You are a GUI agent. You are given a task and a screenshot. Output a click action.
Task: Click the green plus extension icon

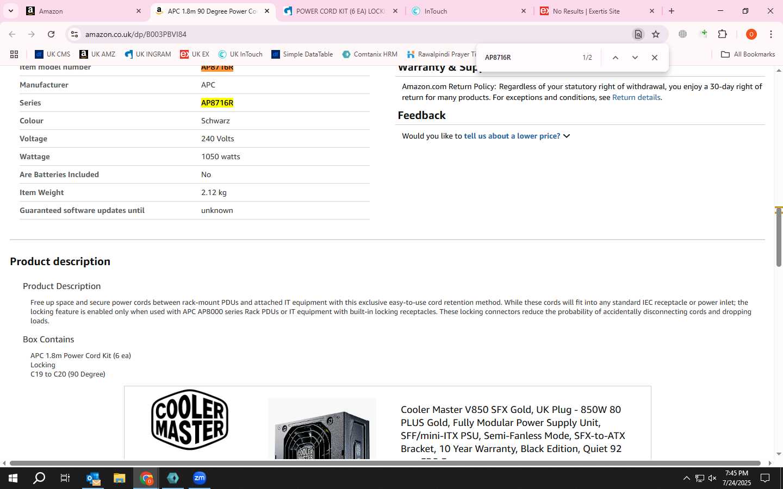click(704, 34)
